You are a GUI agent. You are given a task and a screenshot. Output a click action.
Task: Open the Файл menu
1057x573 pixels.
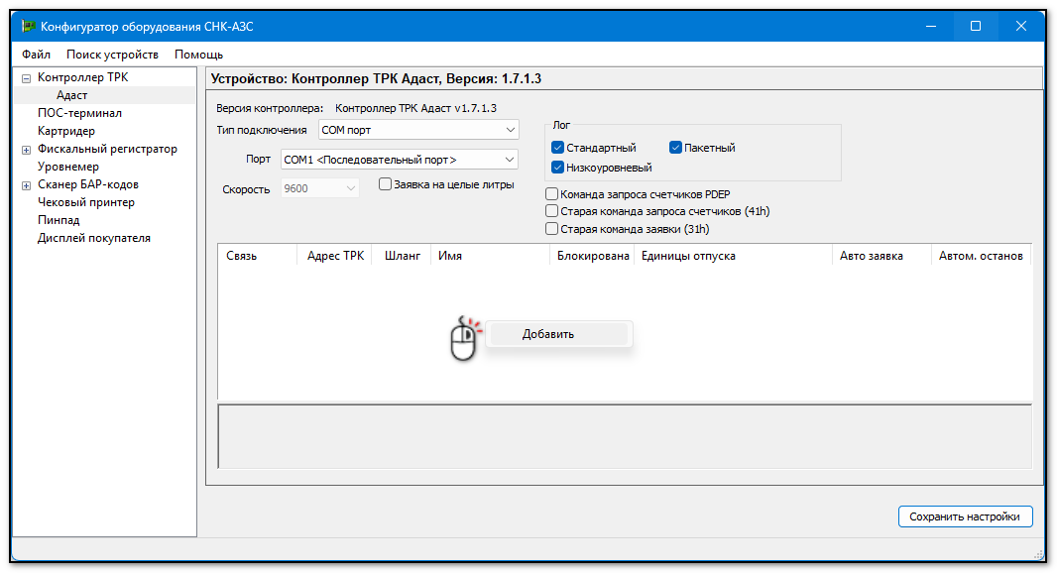click(x=36, y=55)
